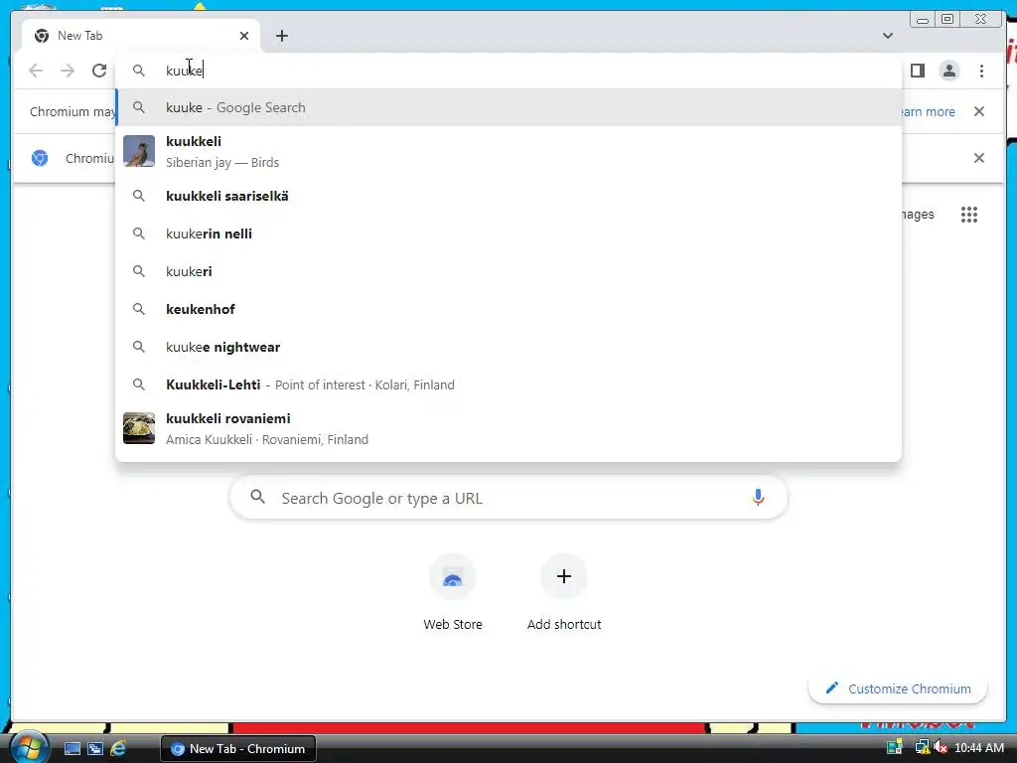The image size is (1017, 763).
Task: Click the network tray icon
Action: [x=922, y=748]
